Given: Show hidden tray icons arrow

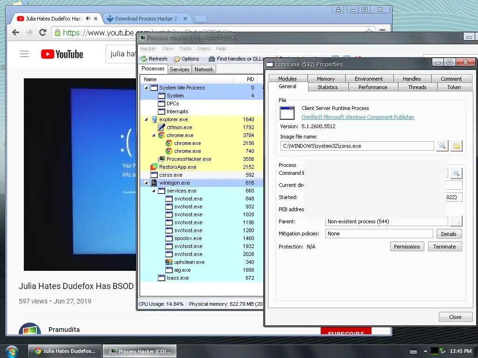Looking at the screenshot, I should 425,351.
